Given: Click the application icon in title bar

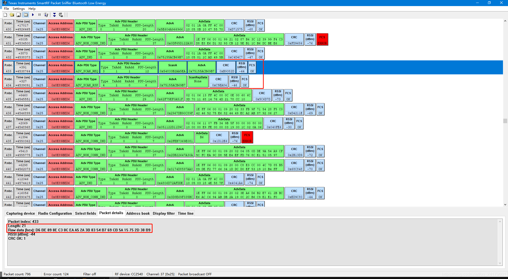Looking at the screenshot, I should (4, 3).
